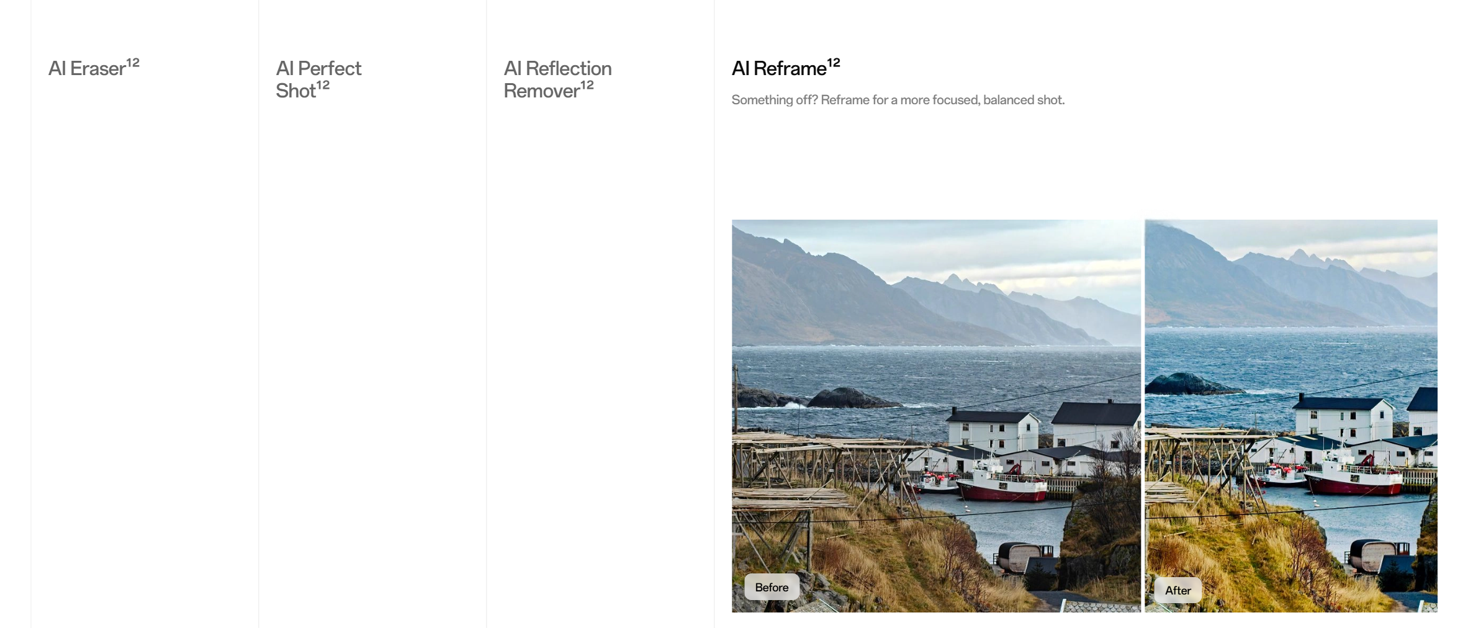Expand the AI Perfect Shot panel
Image resolution: width=1468 pixels, height=628 pixels.
(x=318, y=79)
